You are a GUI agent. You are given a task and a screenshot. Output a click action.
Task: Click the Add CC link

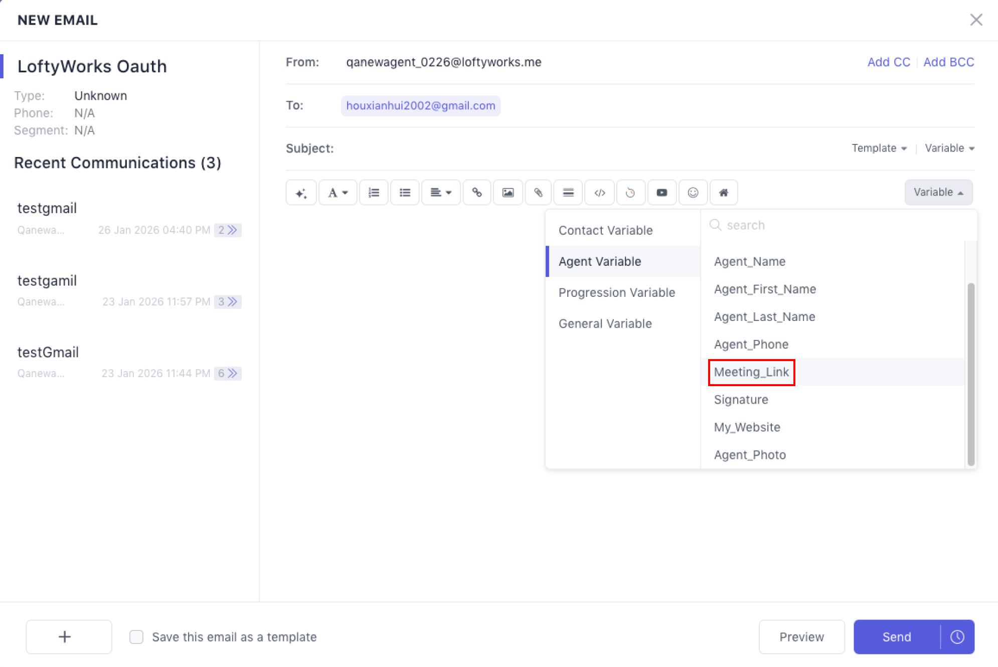tap(889, 62)
